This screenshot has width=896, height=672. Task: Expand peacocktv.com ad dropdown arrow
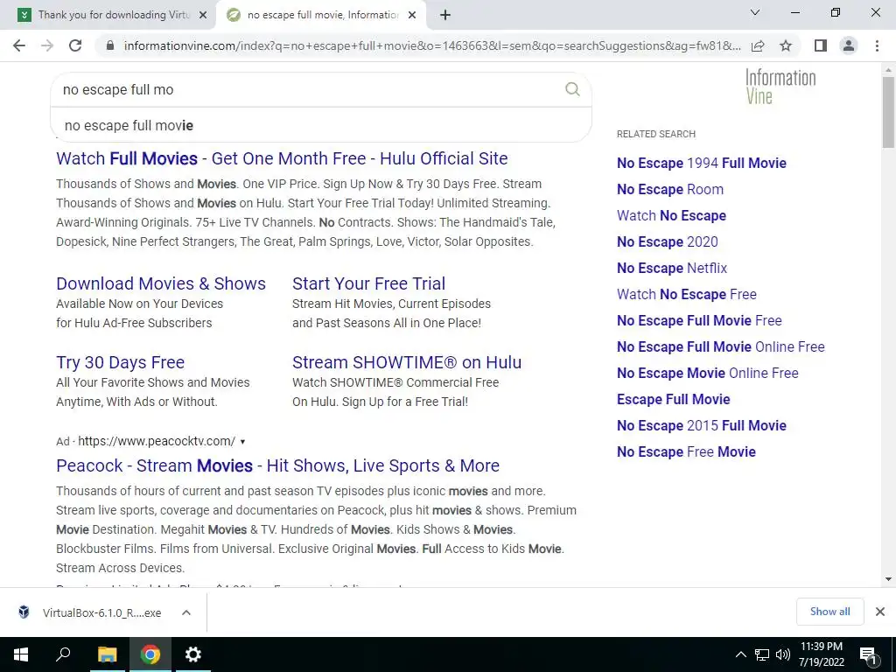(243, 442)
